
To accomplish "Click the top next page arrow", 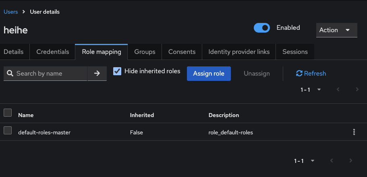I will click(357, 89).
